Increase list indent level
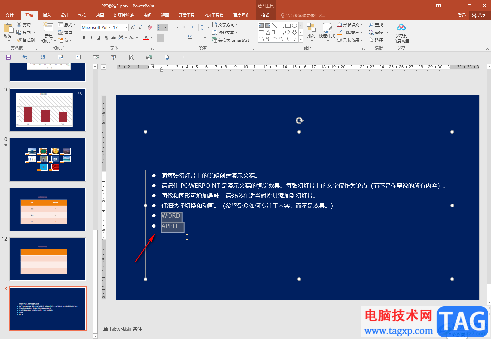Viewport: 491px width, 339px height. (x=193, y=27)
